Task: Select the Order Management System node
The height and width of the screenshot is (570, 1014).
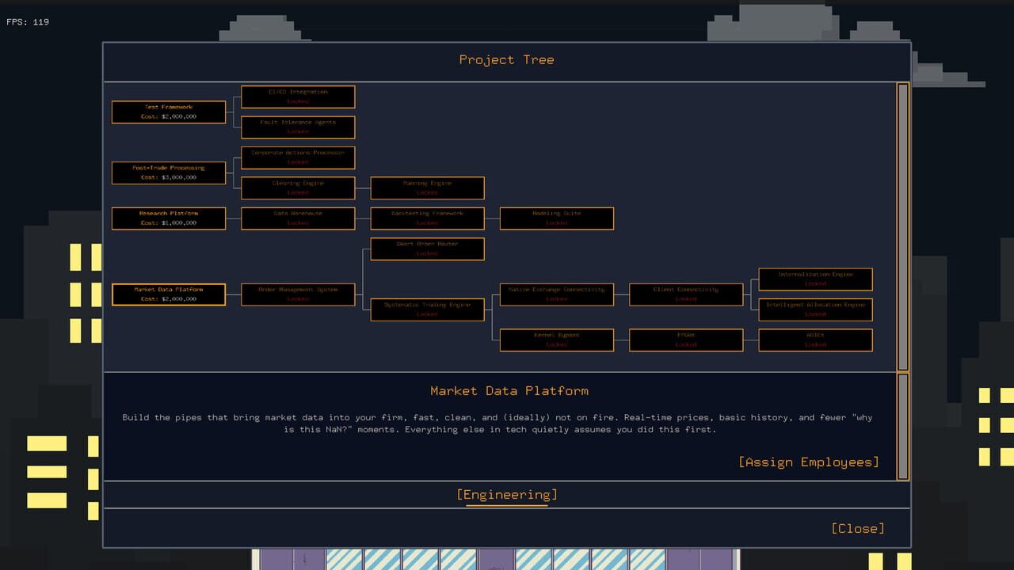Action: 298,294
